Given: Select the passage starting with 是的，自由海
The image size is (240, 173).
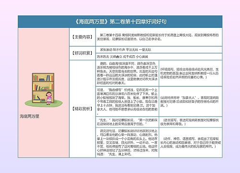Looking at the screenshot, I should tap(127, 73).
